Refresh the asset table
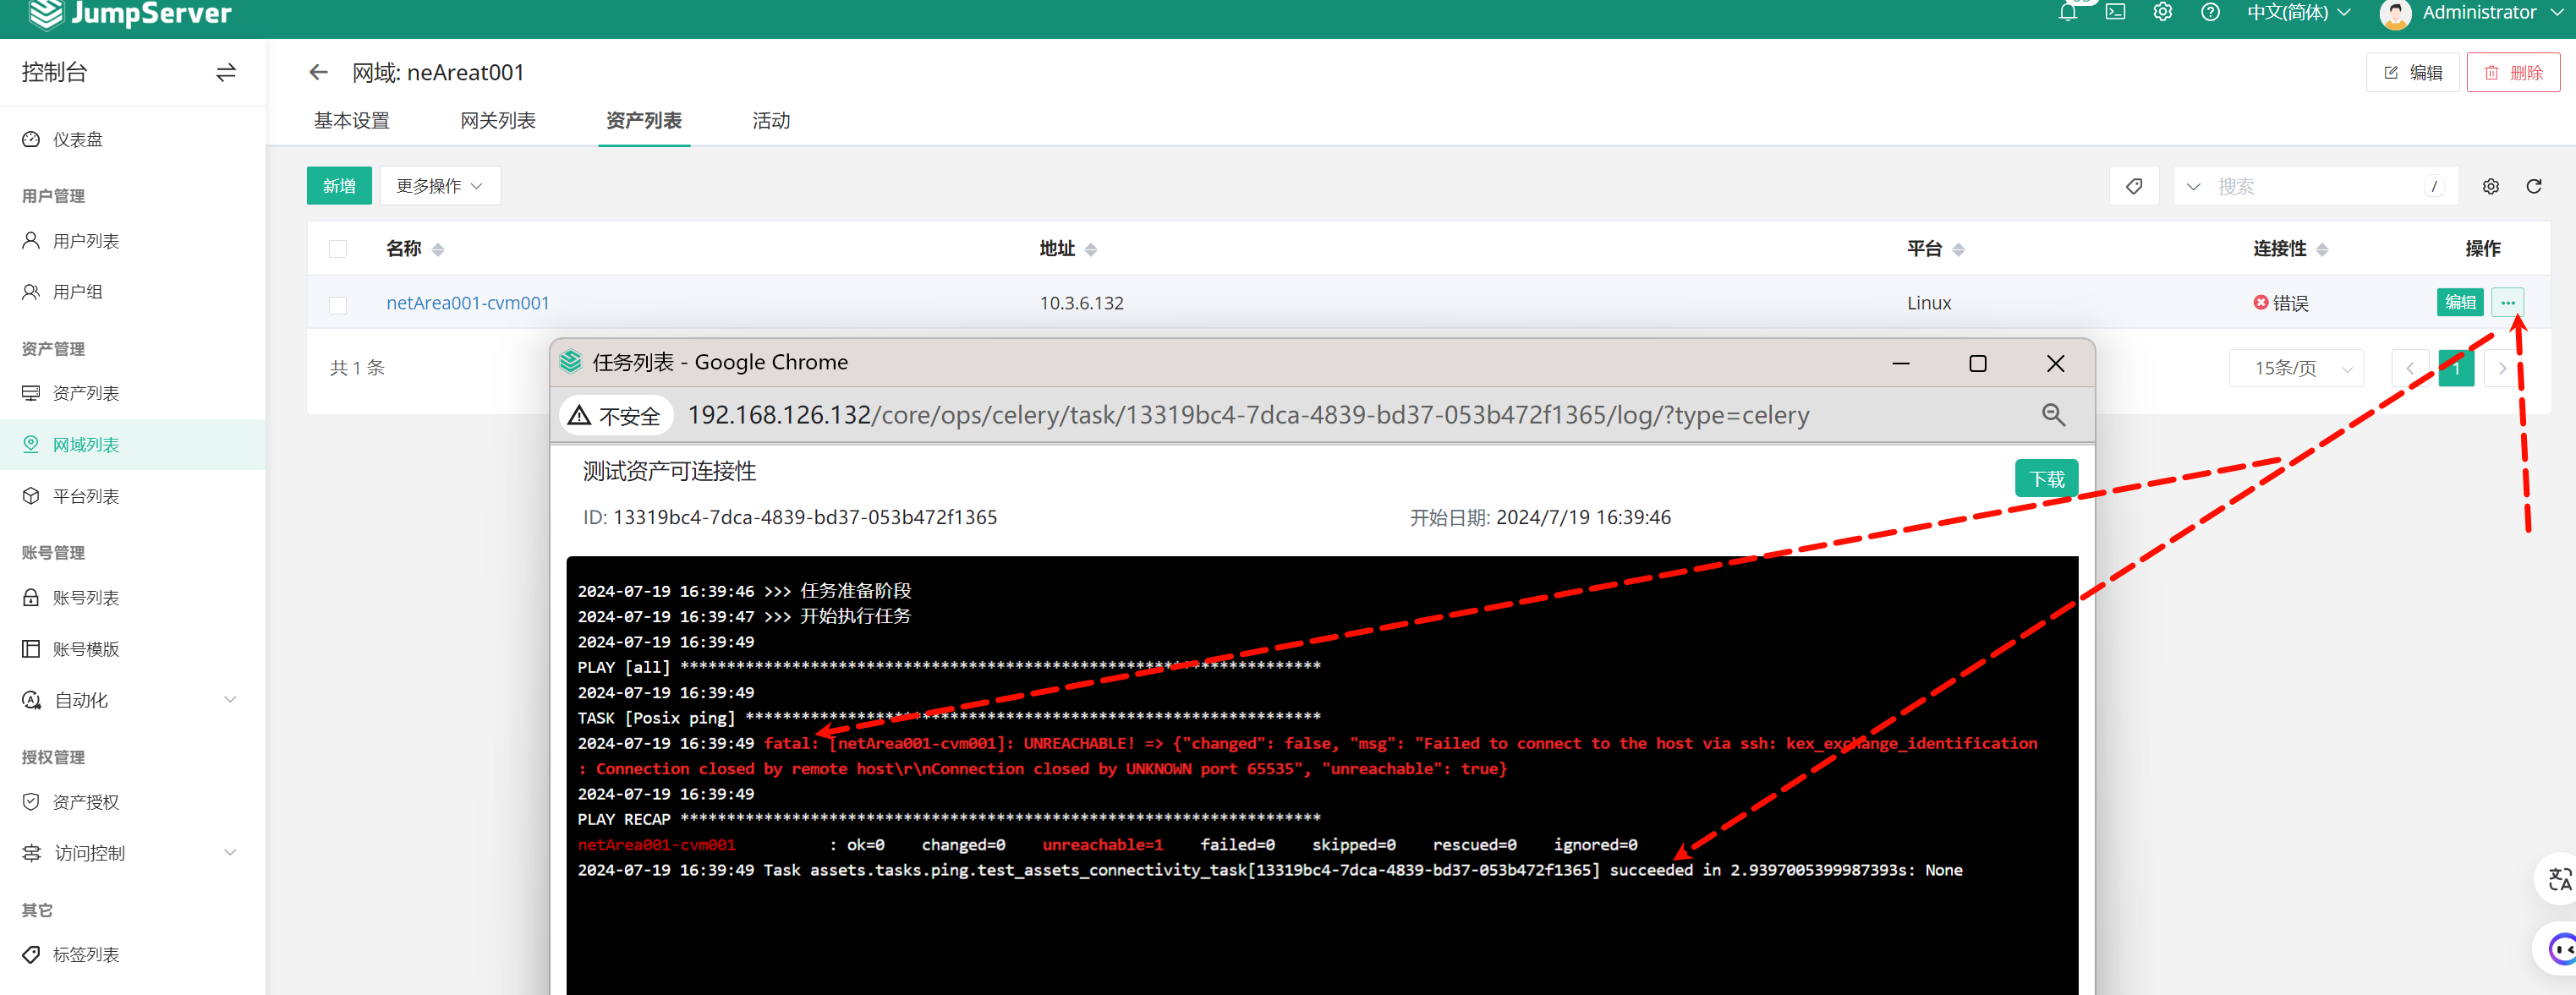The height and width of the screenshot is (995, 2576). point(2533,187)
